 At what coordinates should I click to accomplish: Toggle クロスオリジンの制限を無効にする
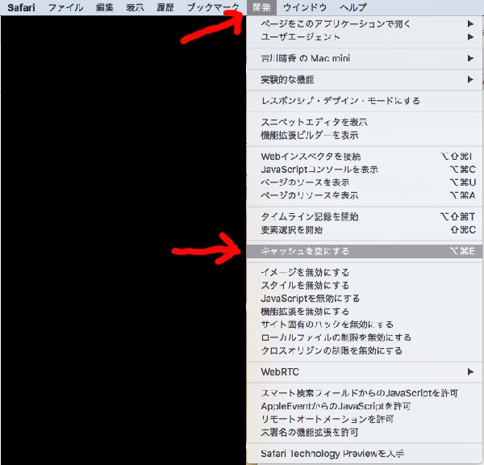(x=365, y=350)
